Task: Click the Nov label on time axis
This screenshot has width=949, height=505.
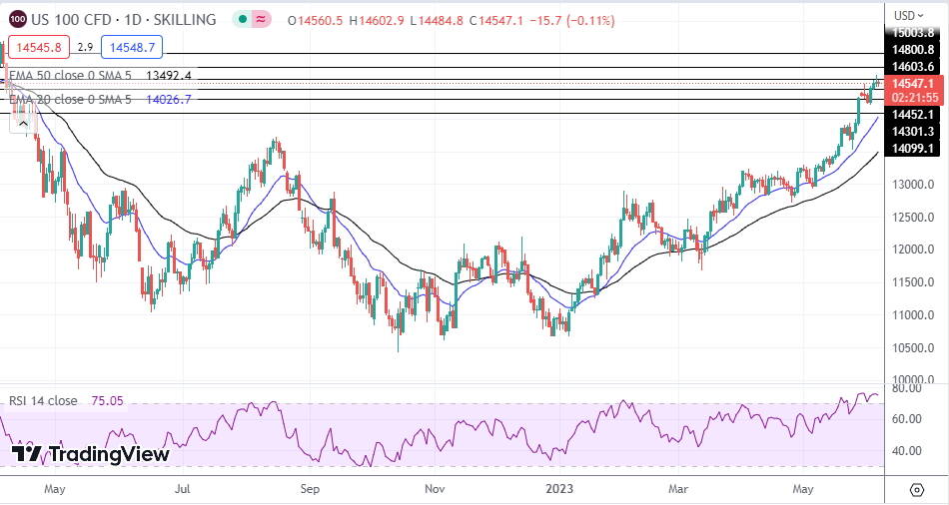Action: (436, 488)
